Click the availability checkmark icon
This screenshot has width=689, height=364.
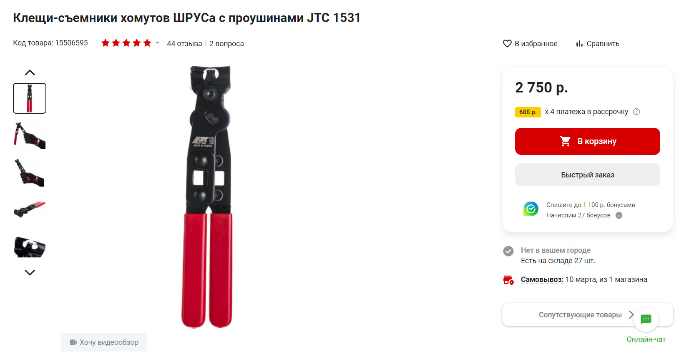(x=508, y=251)
